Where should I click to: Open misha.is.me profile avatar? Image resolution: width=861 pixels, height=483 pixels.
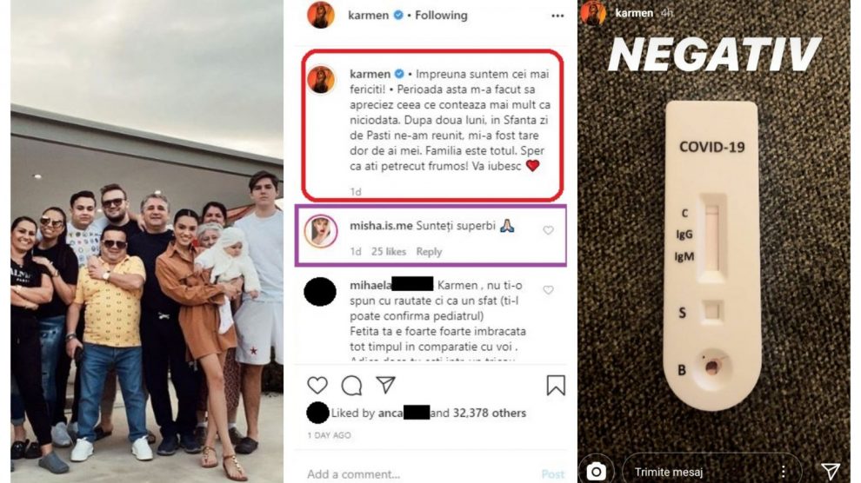click(321, 231)
